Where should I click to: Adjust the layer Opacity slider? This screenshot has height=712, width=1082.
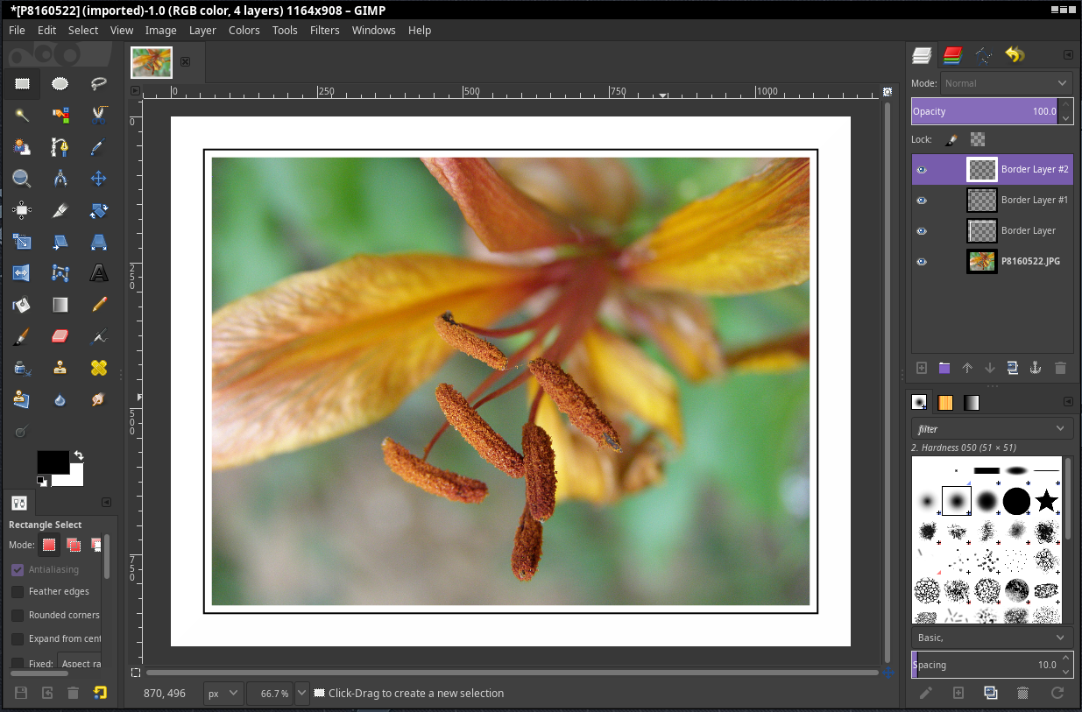pos(985,111)
